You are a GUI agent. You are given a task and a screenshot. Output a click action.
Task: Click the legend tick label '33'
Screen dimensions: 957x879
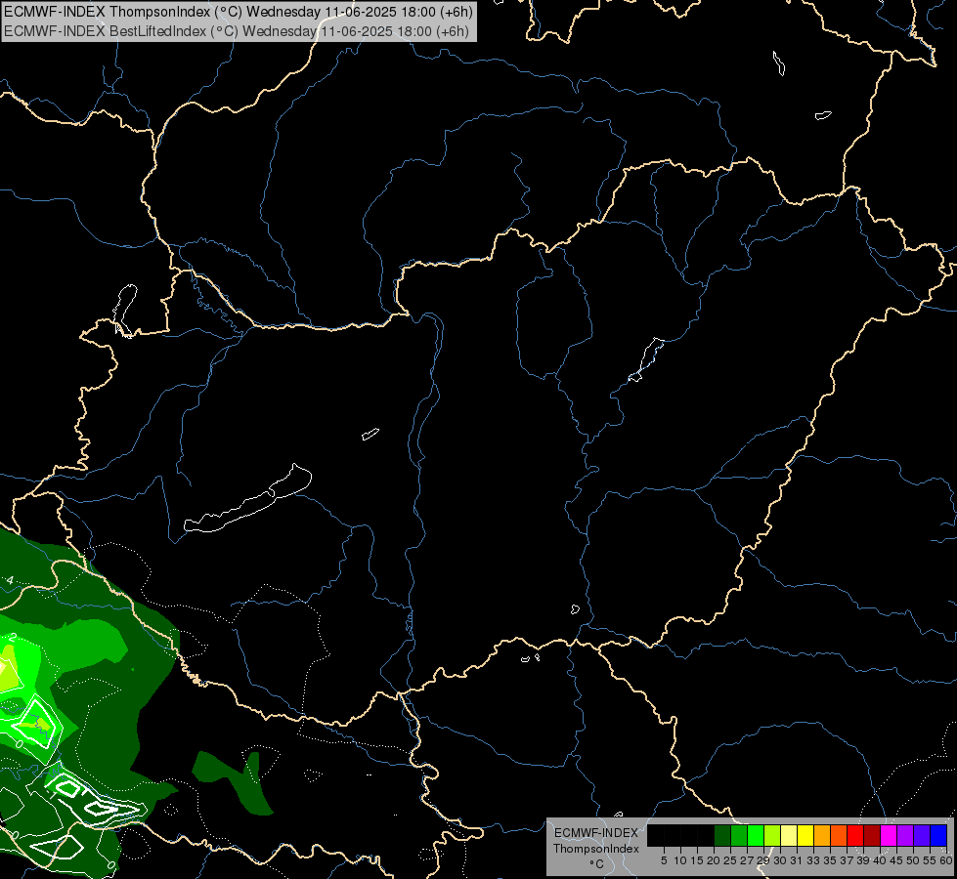point(813,860)
